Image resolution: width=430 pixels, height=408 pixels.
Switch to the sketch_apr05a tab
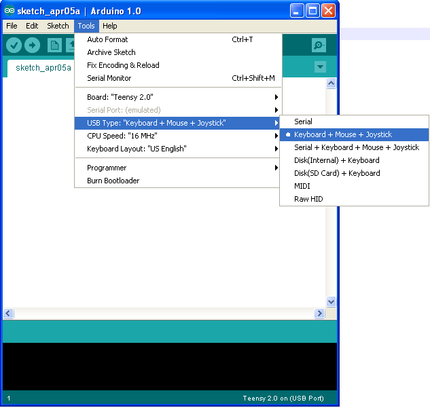43,68
